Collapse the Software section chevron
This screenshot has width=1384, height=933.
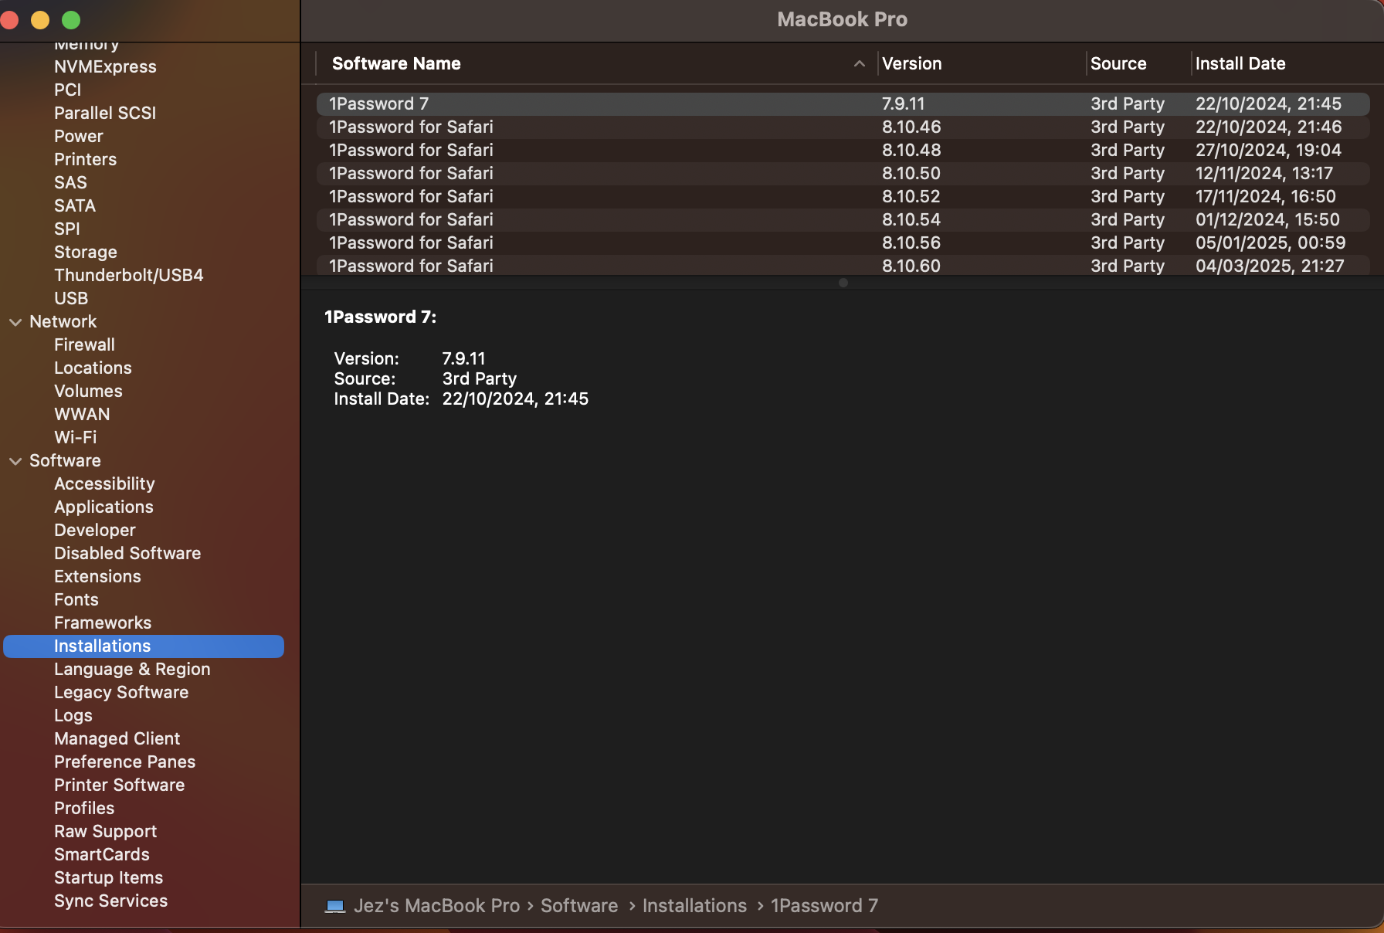click(15, 461)
